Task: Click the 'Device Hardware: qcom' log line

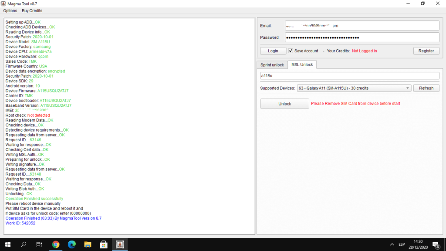Action: (x=27, y=56)
